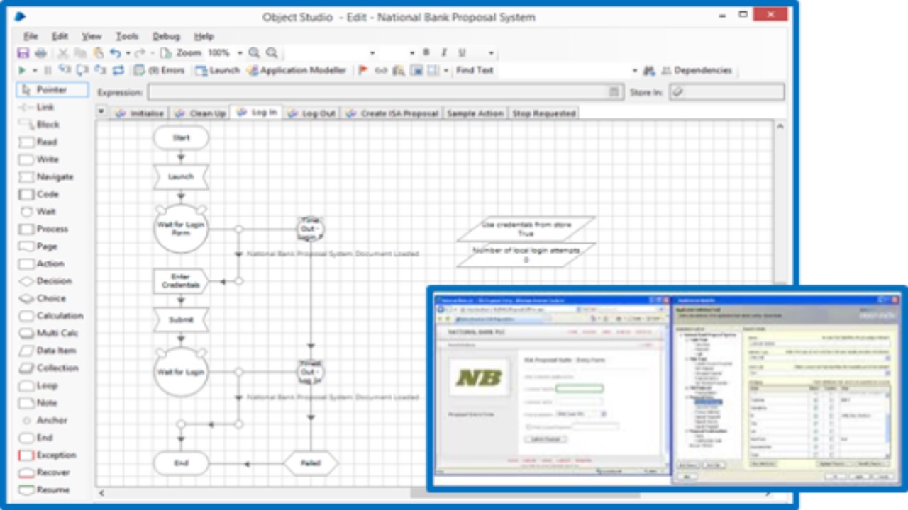Select the Write stage tool
The height and width of the screenshot is (510, 908).
(38, 159)
